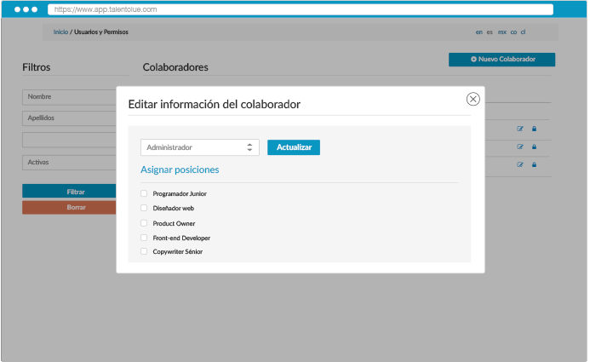Click the Nombre filter field

(x=68, y=97)
